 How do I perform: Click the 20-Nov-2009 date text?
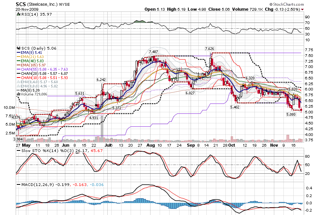click(27, 10)
